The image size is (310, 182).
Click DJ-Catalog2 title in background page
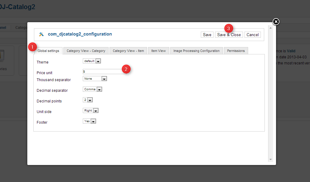click(x=17, y=7)
